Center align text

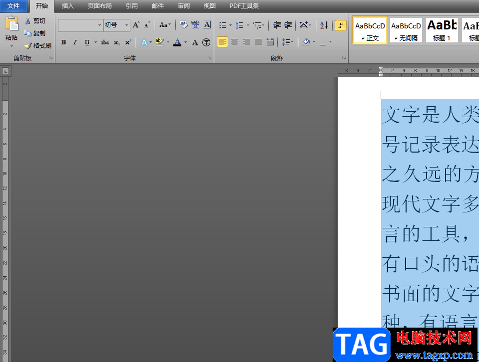coord(234,42)
